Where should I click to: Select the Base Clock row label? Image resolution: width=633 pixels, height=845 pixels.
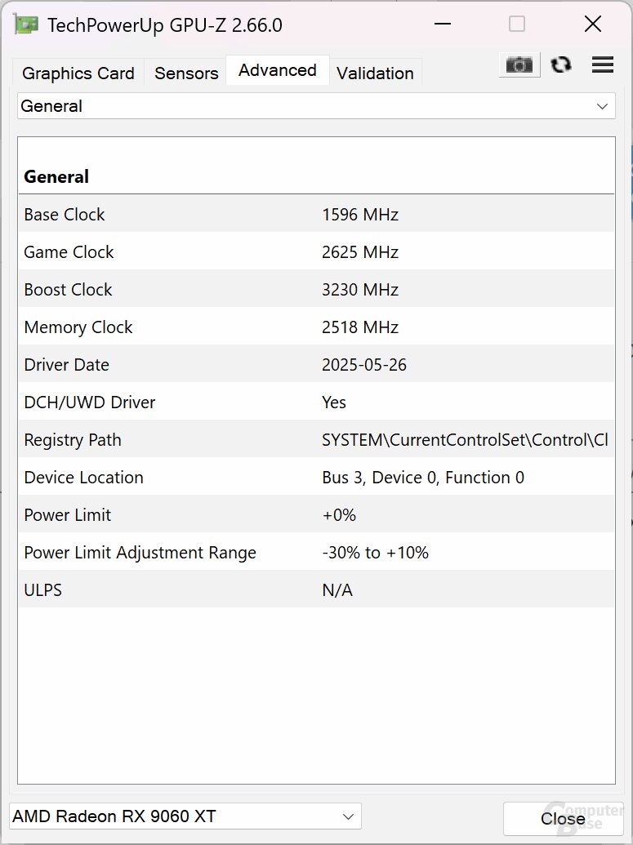pyautogui.click(x=65, y=215)
